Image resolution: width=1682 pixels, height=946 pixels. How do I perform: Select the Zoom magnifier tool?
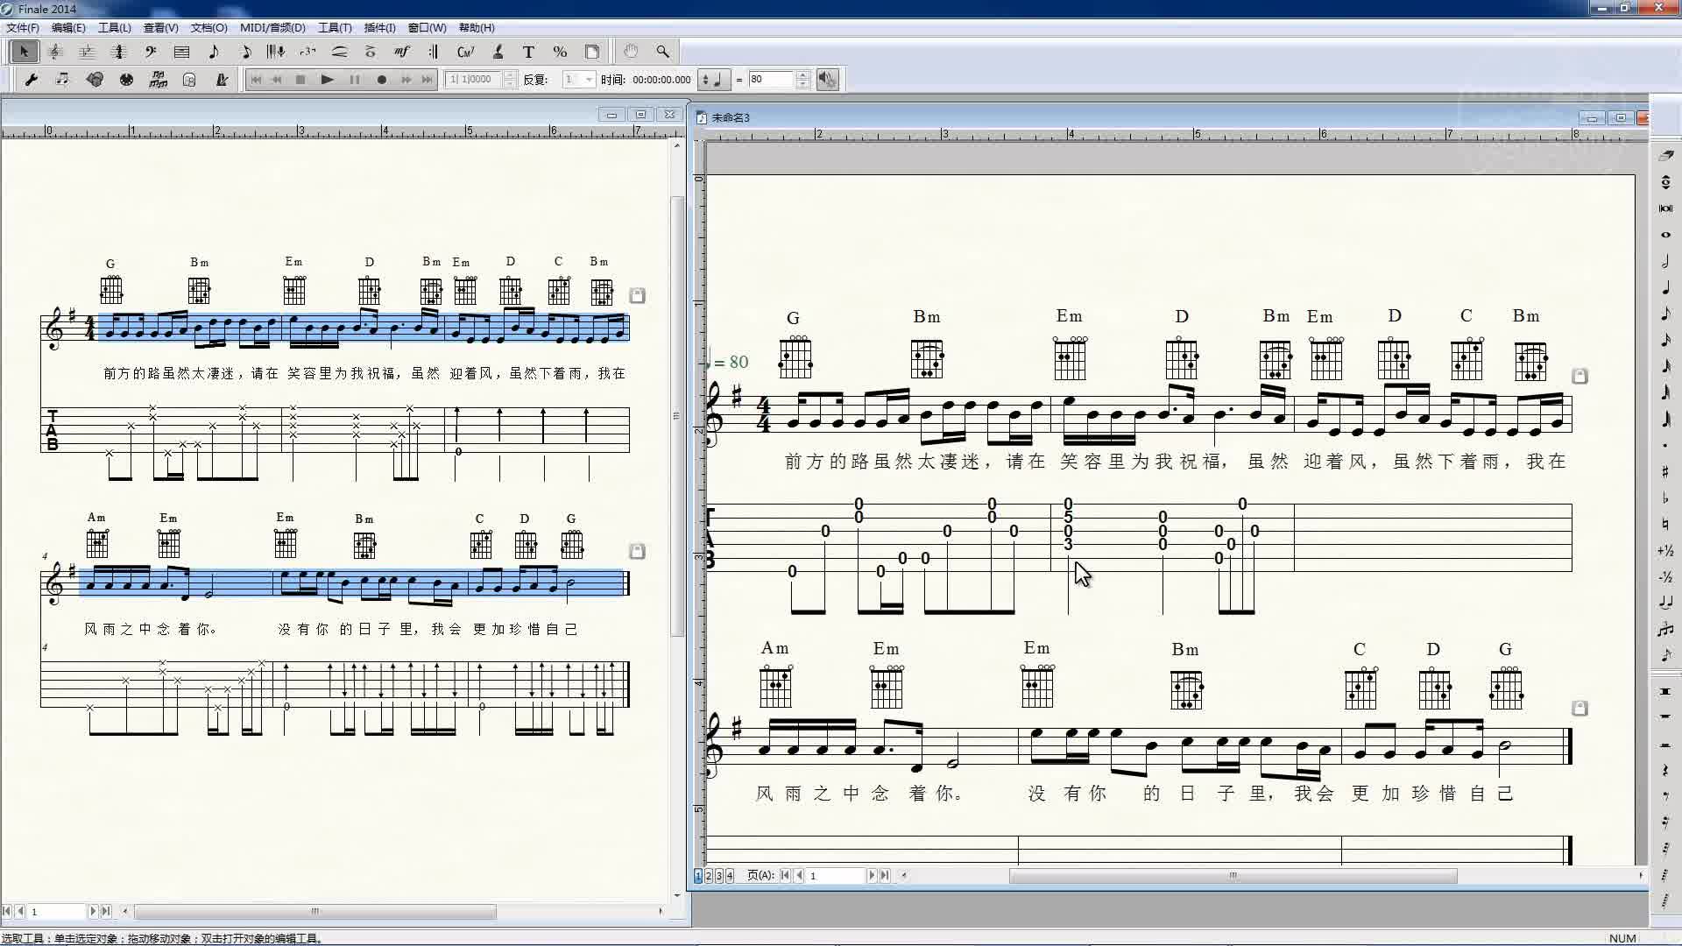(x=662, y=52)
